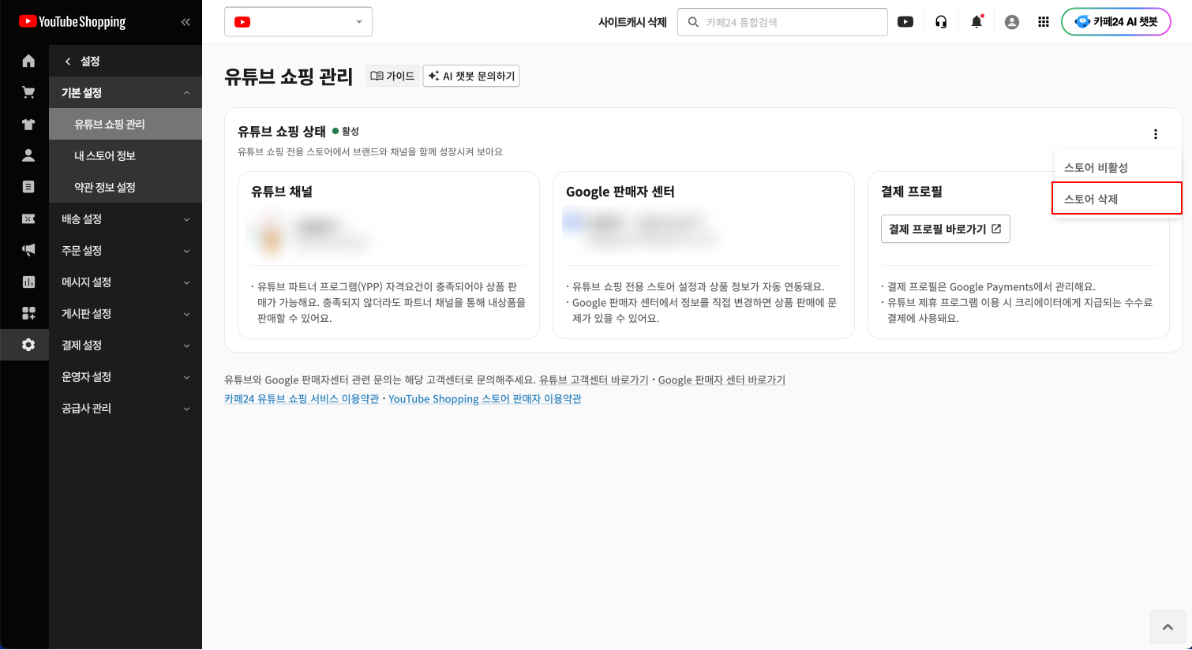Click the YouTube video icon in header
The width and height of the screenshot is (1192, 650).
tap(905, 22)
